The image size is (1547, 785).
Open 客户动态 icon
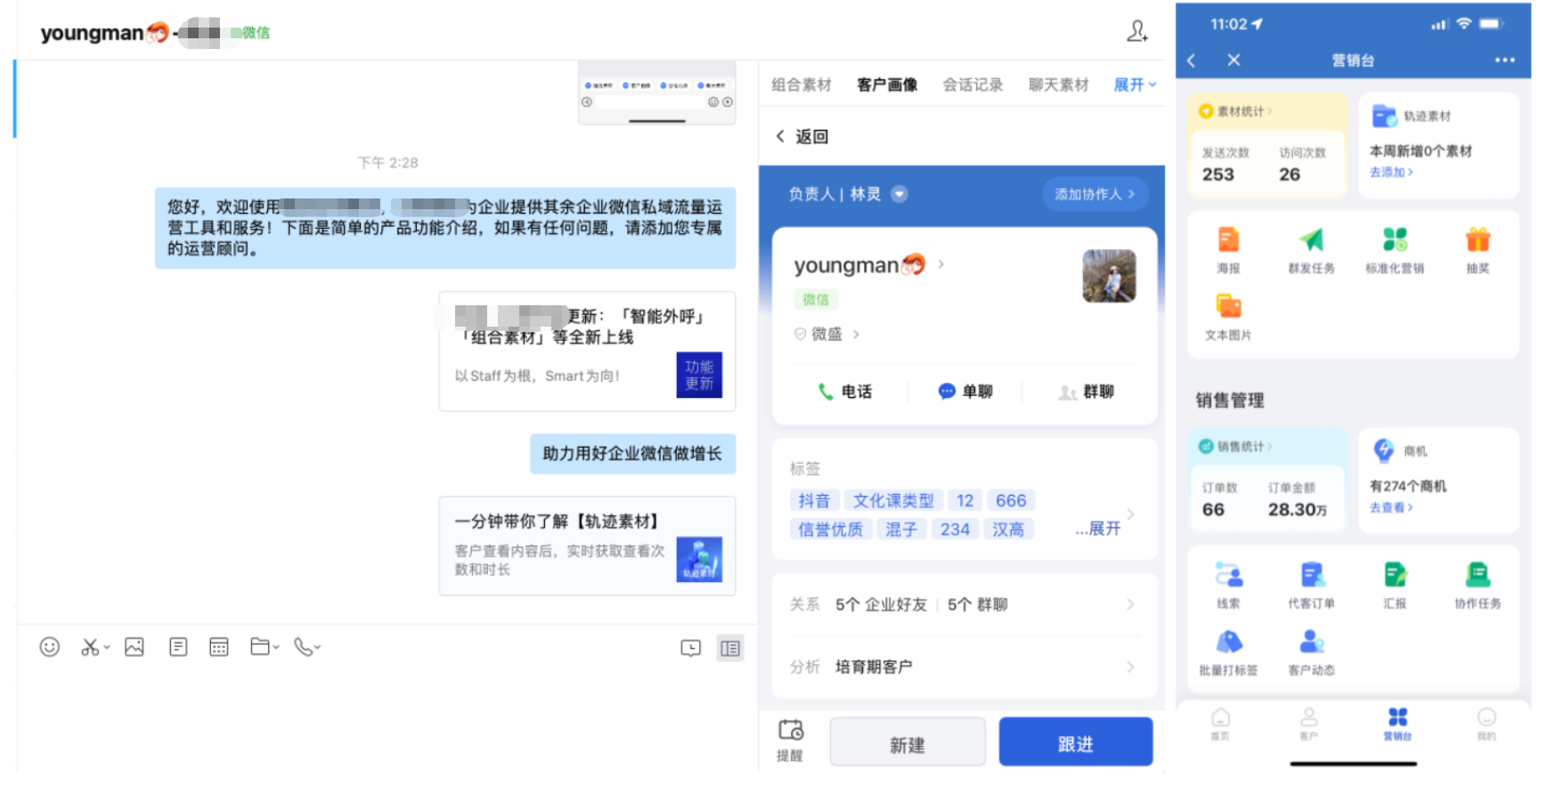pyautogui.click(x=1311, y=652)
